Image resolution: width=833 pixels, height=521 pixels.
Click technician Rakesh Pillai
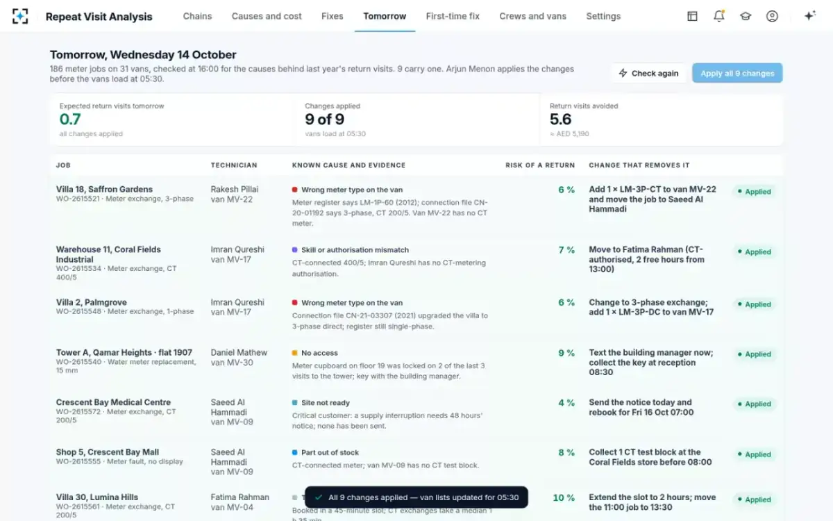[x=235, y=189]
